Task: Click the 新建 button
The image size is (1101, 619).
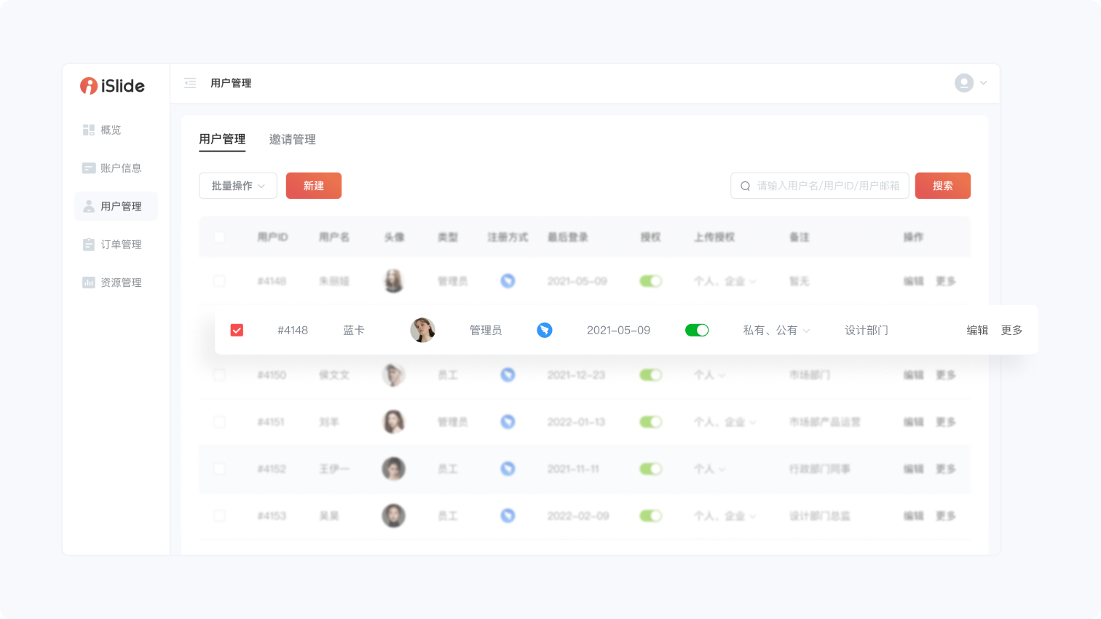Action: (x=314, y=186)
